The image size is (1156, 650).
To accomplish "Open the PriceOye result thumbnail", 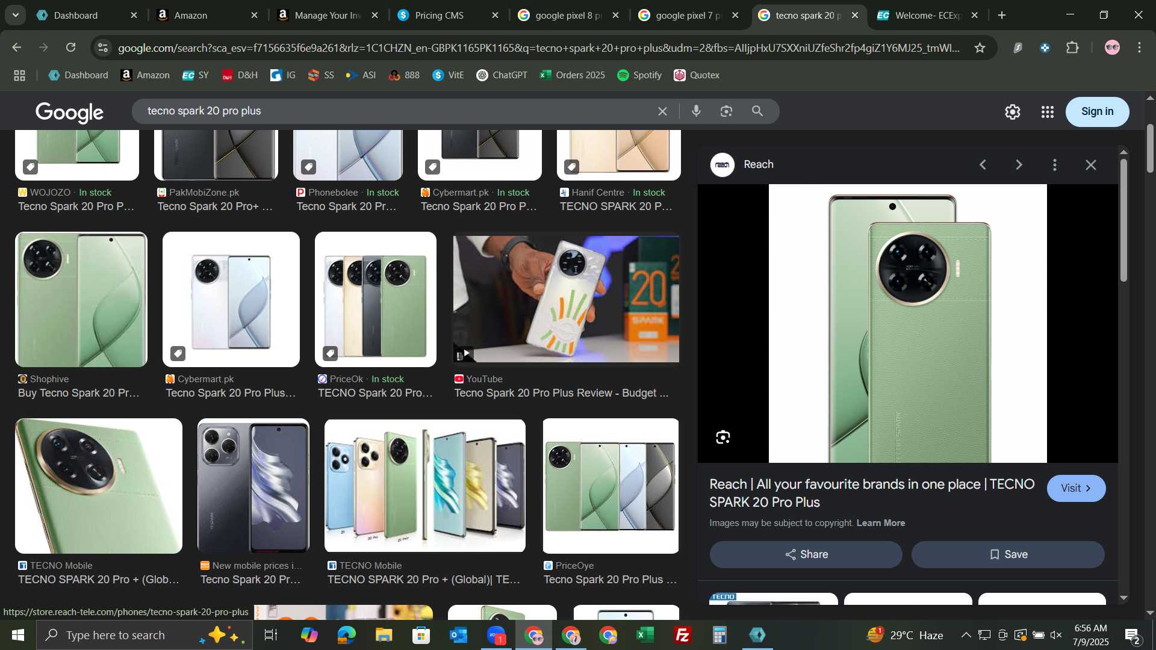I will point(611,486).
